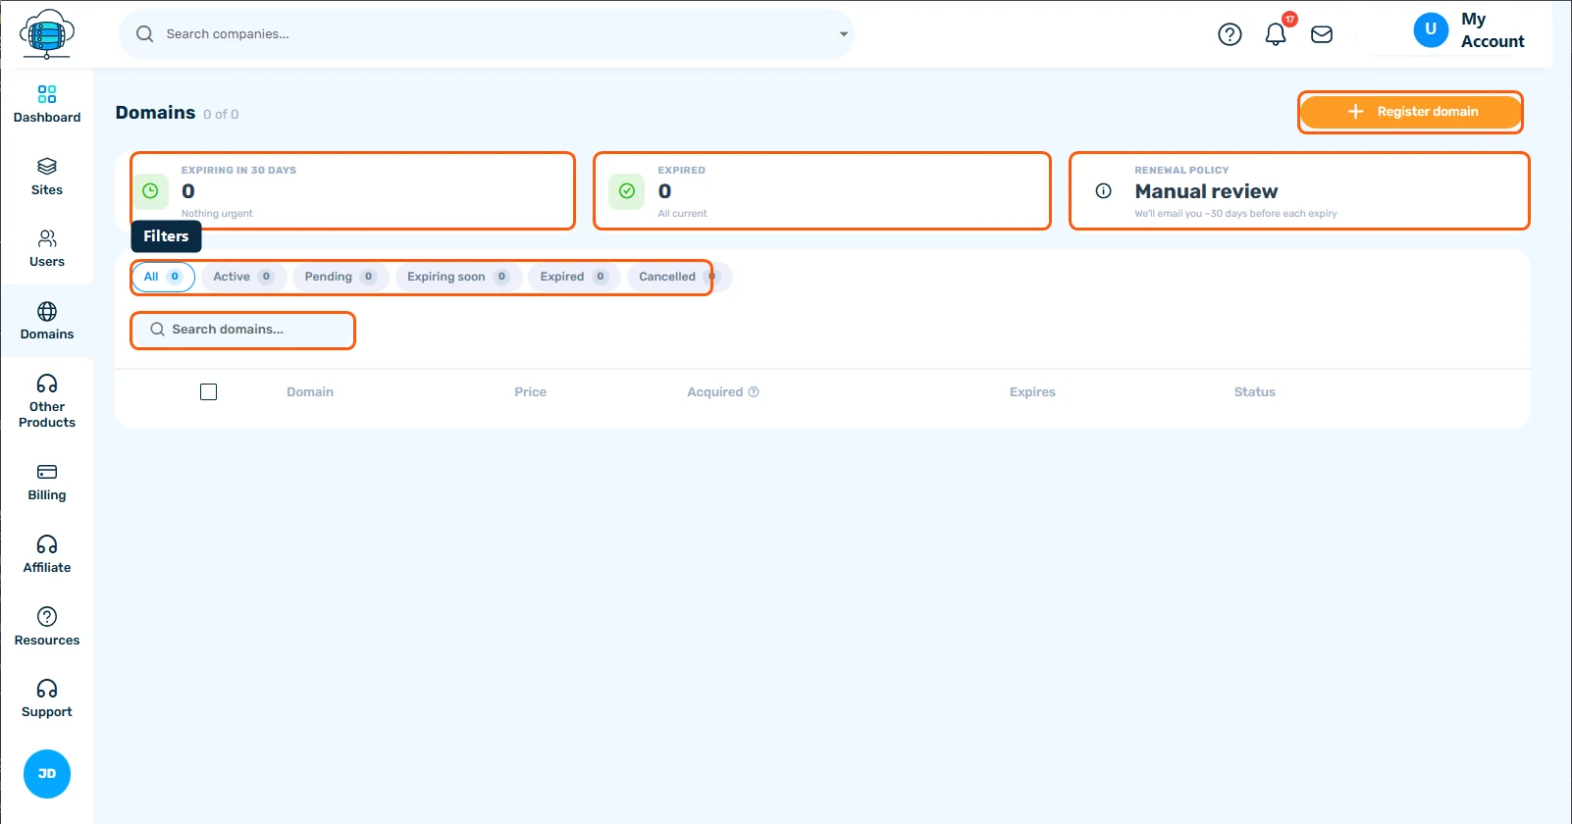Click the Expiring in 30 days card
The width and height of the screenshot is (1572, 824).
(352, 190)
